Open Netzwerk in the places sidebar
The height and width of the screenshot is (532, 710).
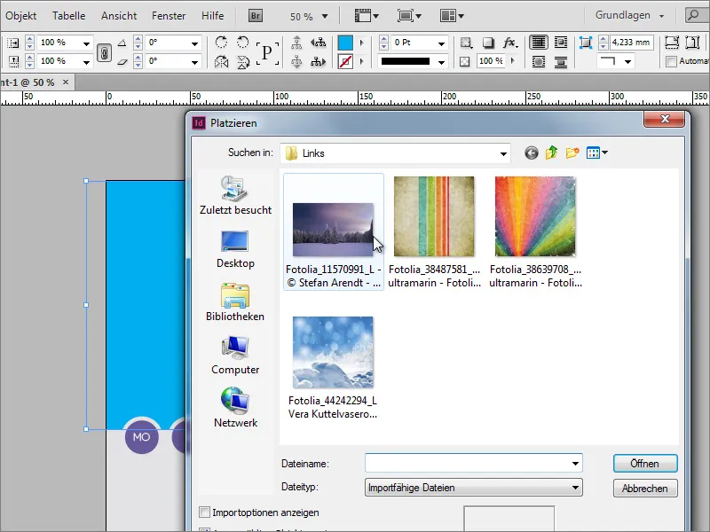pyautogui.click(x=235, y=408)
